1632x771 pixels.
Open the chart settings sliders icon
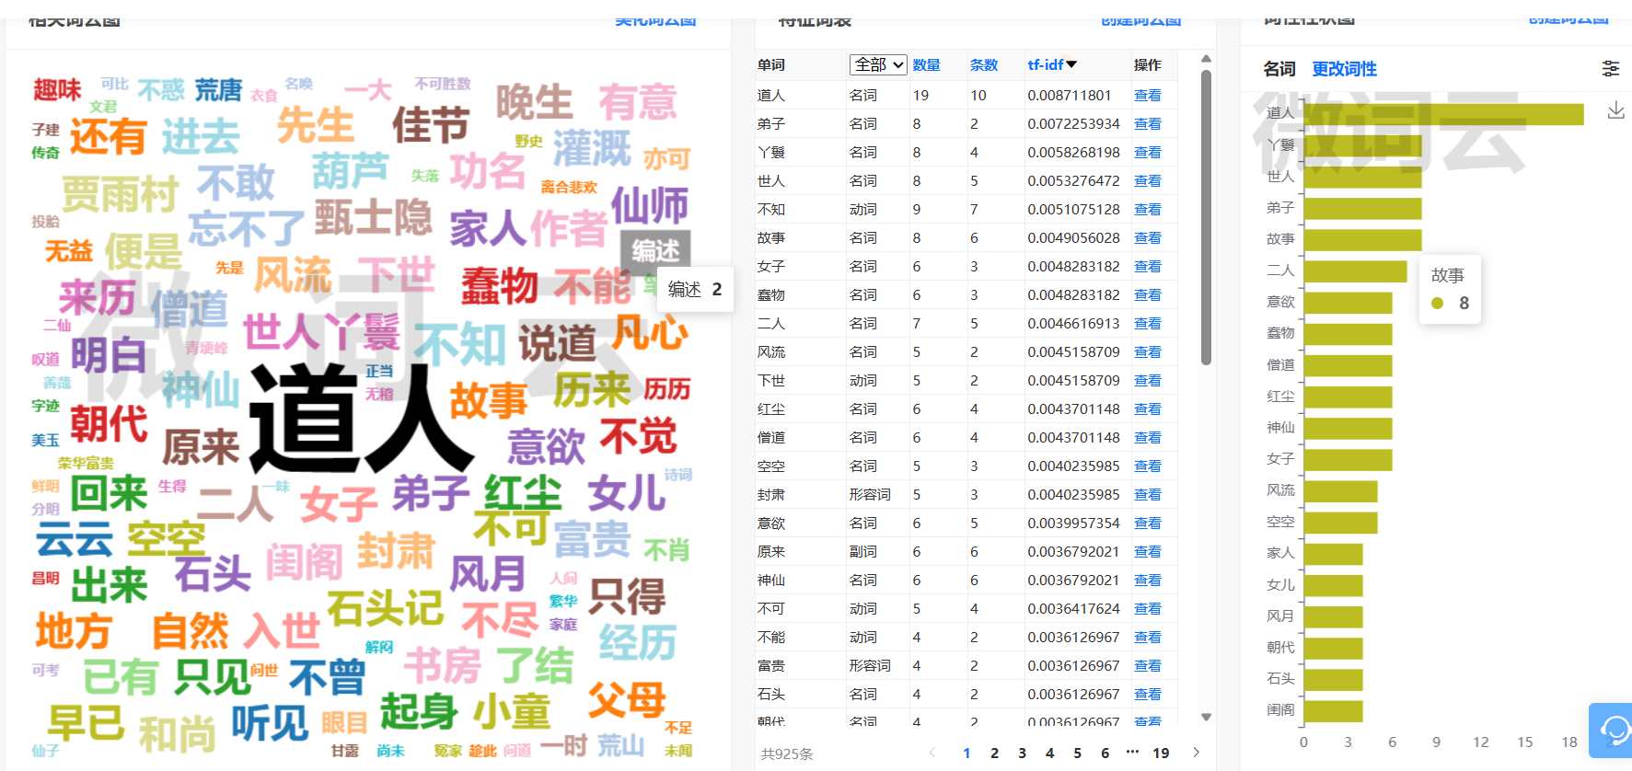tap(1610, 68)
